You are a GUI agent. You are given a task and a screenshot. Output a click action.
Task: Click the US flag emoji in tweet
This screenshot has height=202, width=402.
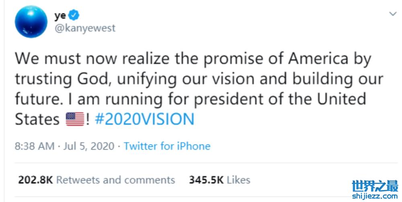pyautogui.click(x=74, y=119)
